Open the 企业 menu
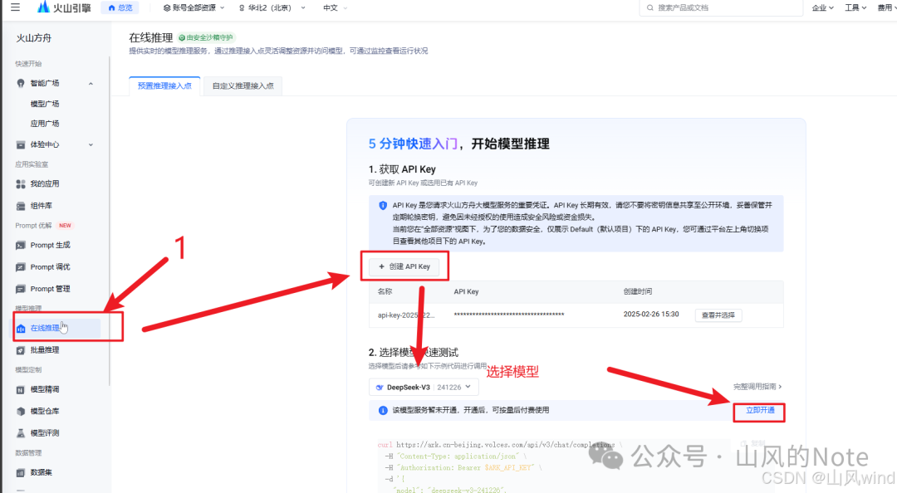Viewport: 897px width, 493px height. point(822,7)
